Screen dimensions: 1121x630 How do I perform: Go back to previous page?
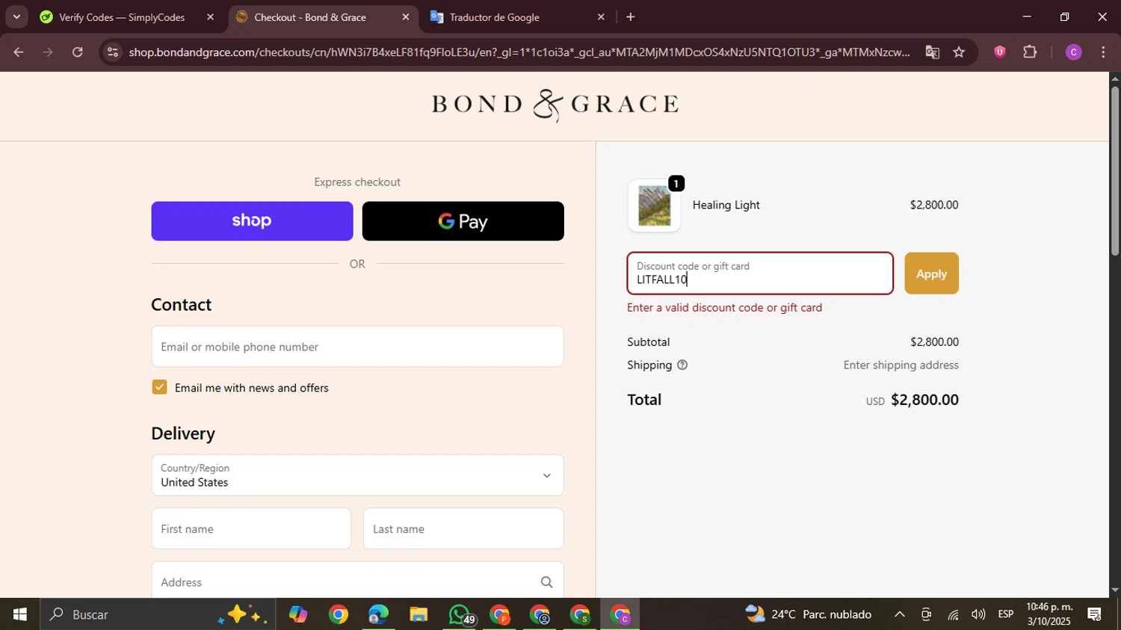19,52
